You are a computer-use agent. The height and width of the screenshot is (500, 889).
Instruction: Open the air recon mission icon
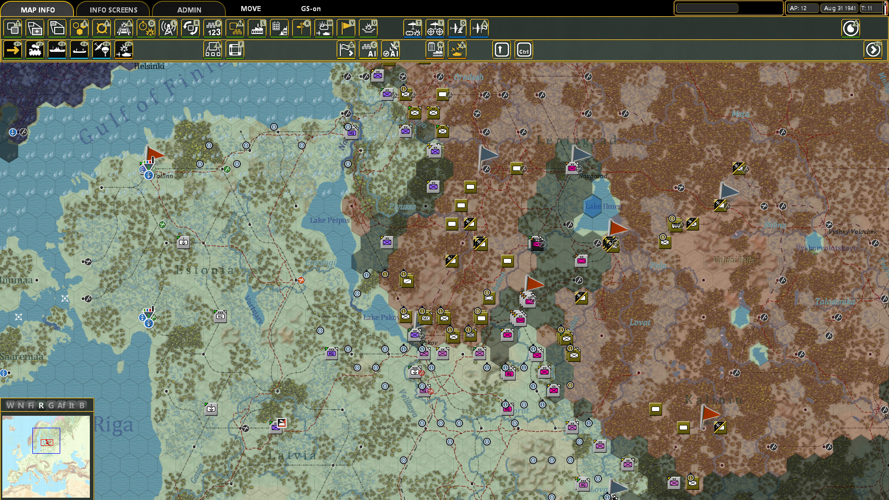point(413,28)
